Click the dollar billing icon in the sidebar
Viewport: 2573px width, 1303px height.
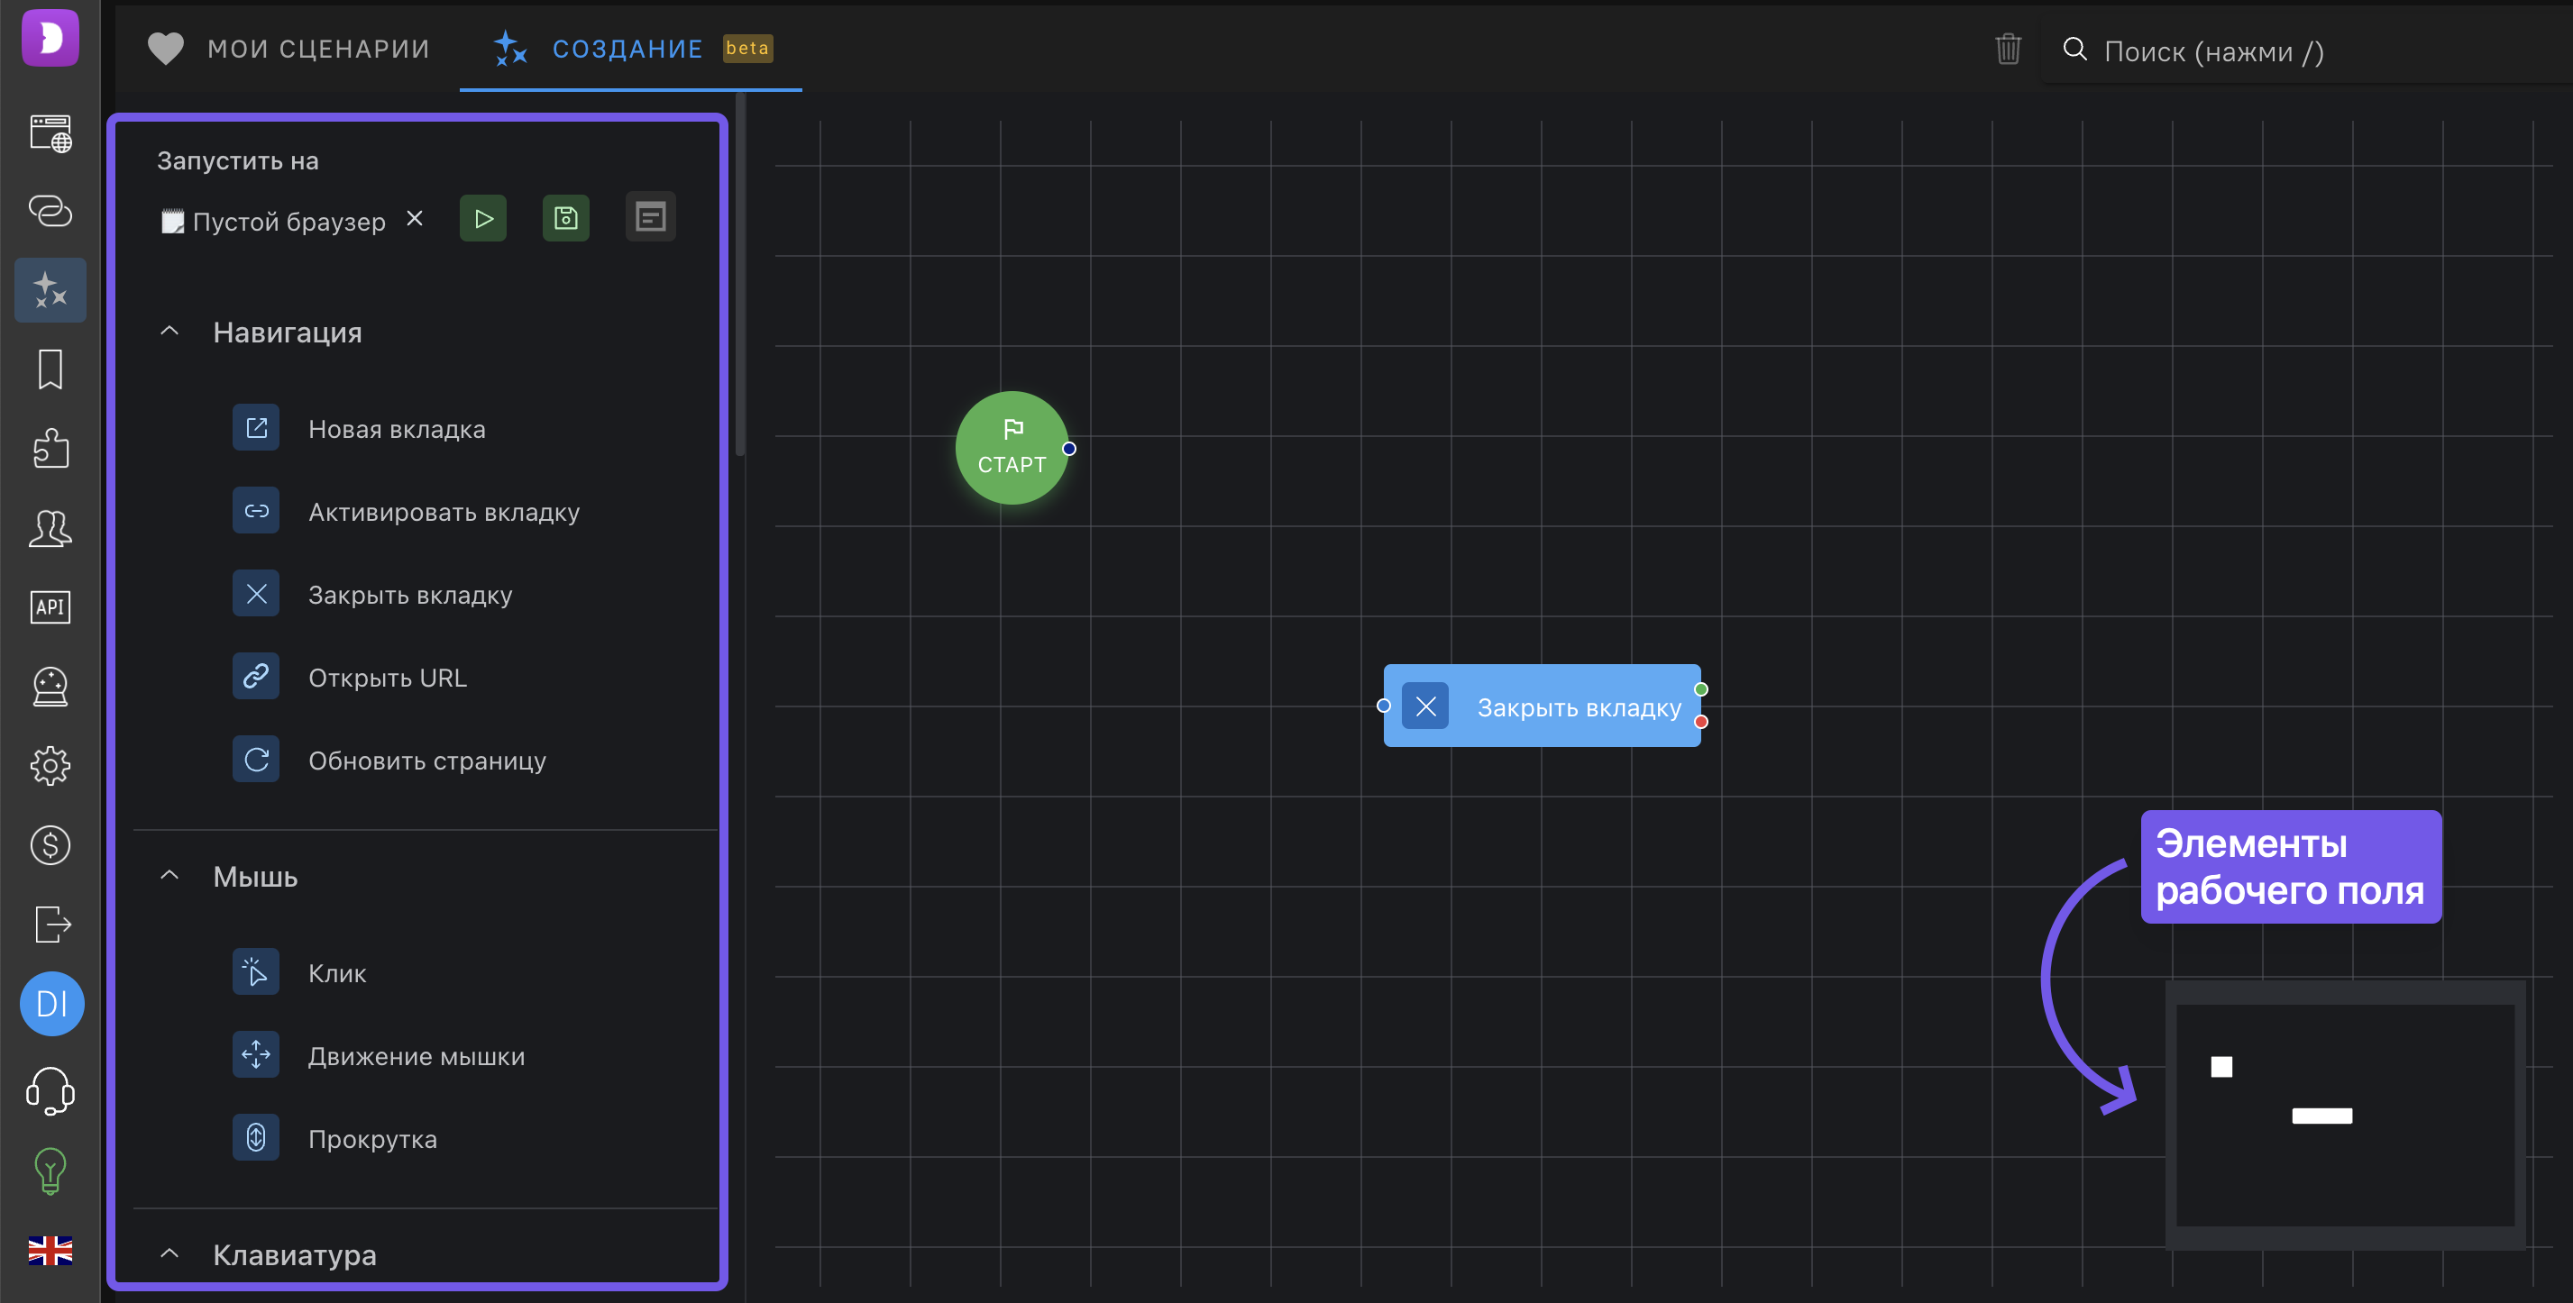[50, 844]
